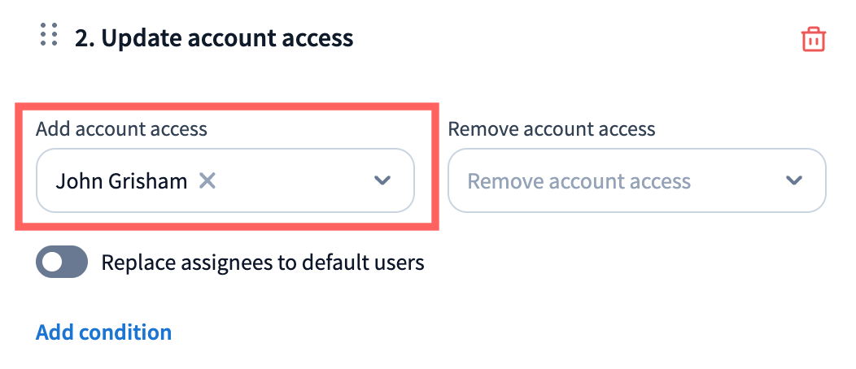The width and height of the screenshot is (856, 369).
Task: Click the grey X next to John Grisham
Action: (x=207, y=180)
